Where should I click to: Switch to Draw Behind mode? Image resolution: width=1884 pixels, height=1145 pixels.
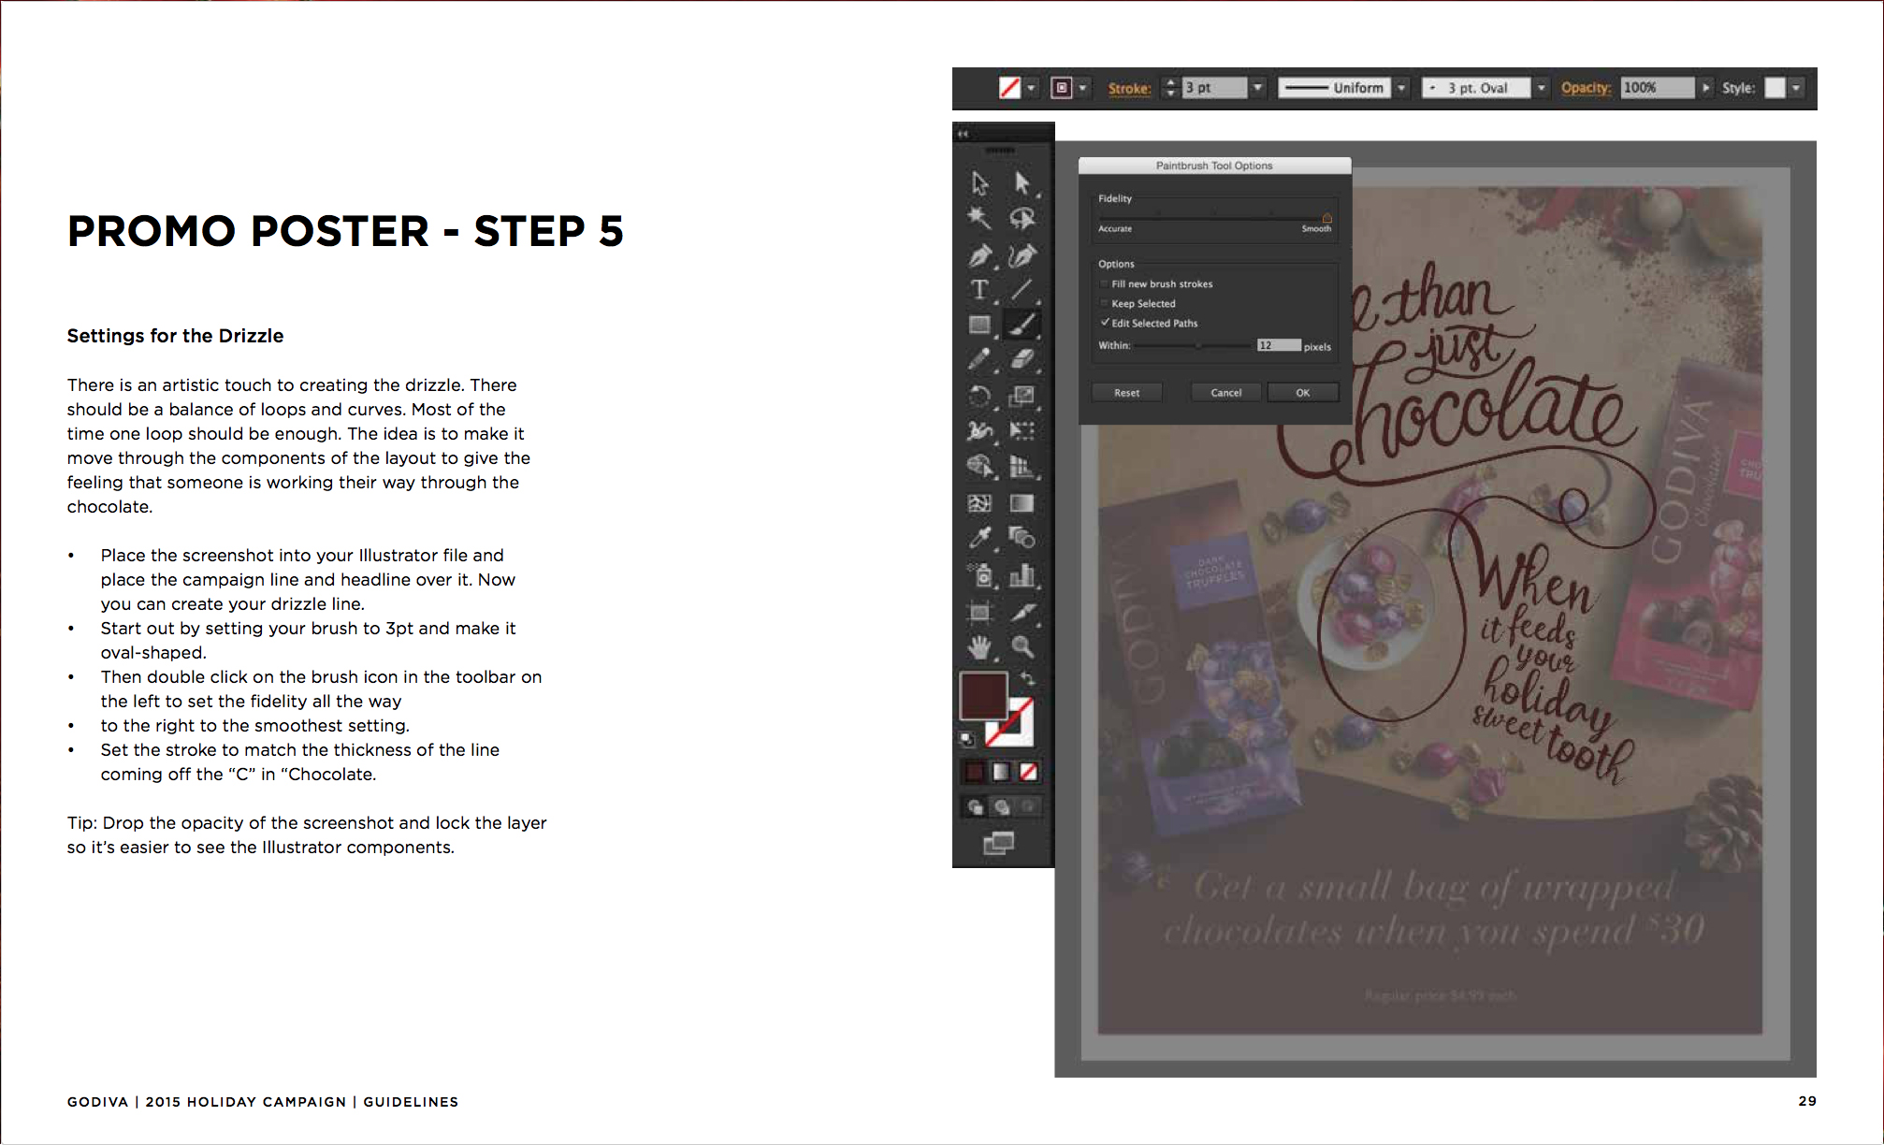coord(1002,806)
